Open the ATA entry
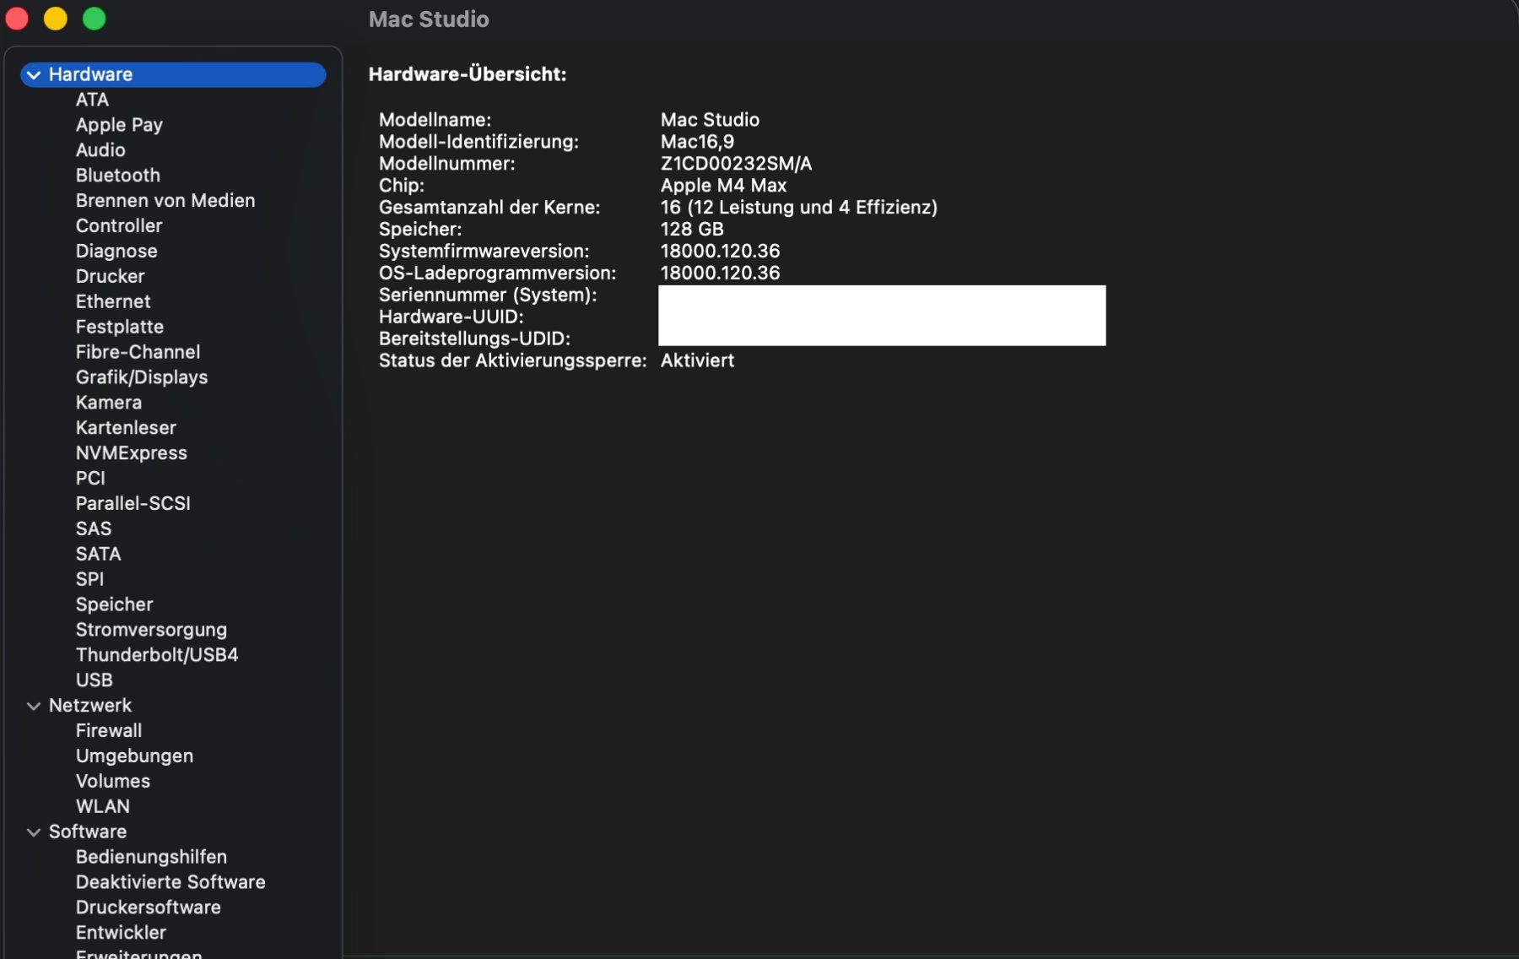The width and height of the screenshot is (1519, 959). [x=92, y=100]
